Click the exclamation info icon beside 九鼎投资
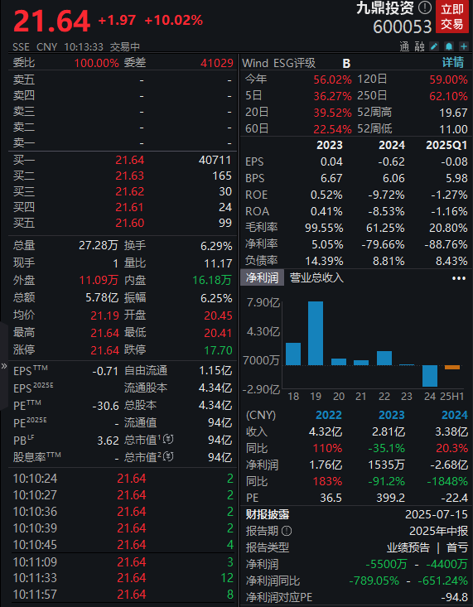The image size is (473, 607). [x=425, y=7]
